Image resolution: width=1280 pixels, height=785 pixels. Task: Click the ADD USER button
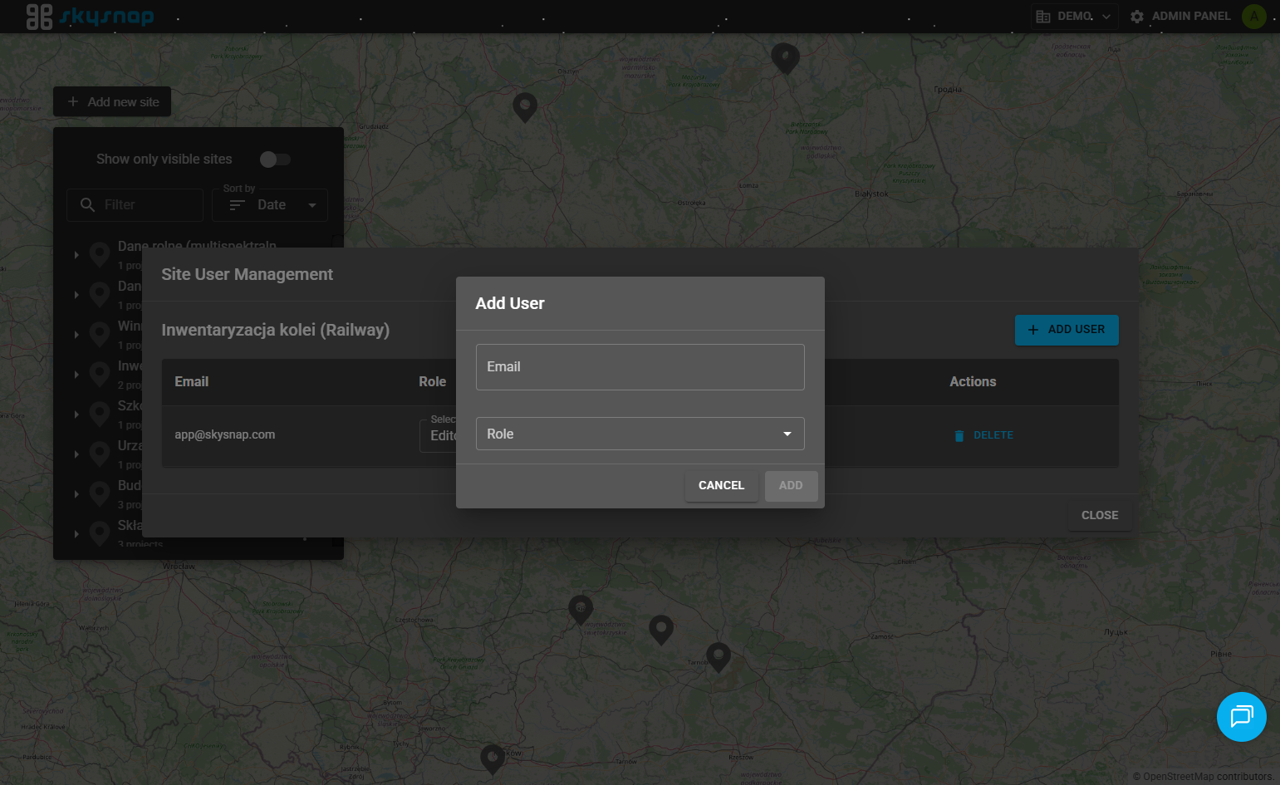1067,330
